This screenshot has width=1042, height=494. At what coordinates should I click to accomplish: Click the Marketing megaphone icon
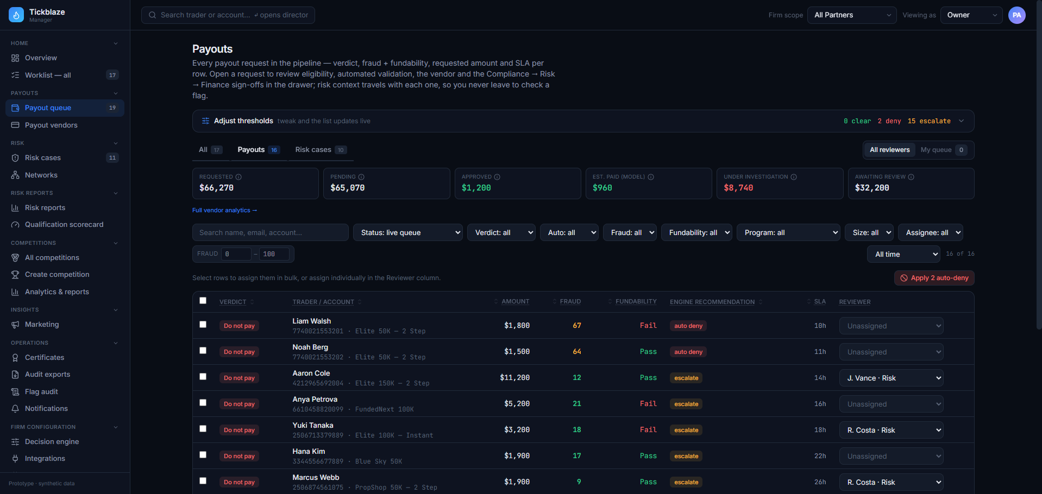click(15, 325)
